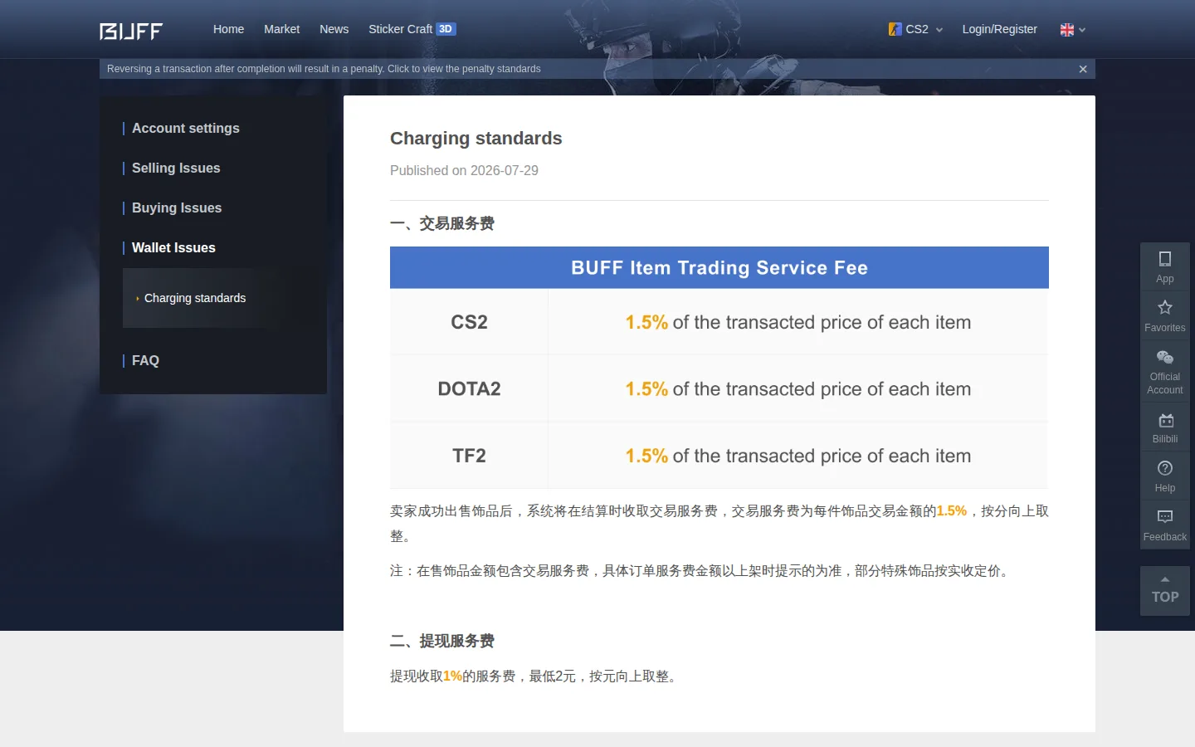Click the Published on 2026-07-29 date

click(x=464, y=170)
